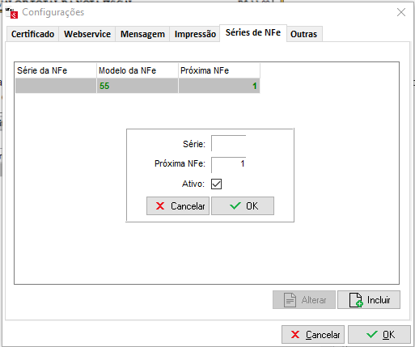Click the bottom Cancelar red X icon
The width and height of the screenshot is (415, 347).
click(295, 335)
